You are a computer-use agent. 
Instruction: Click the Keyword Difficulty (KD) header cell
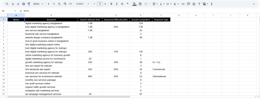tap(116, 20)
